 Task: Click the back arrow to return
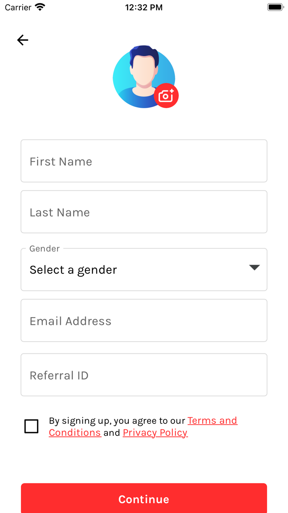pyautogui.click(x=23, y=40)
